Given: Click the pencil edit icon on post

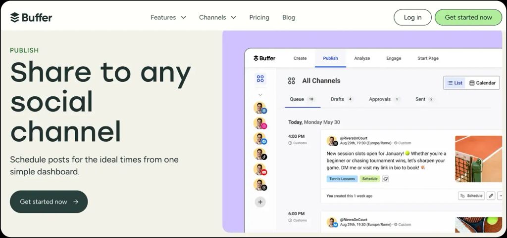Looking at the screenshot, I should pyautogui.click(x=491, y=196).
